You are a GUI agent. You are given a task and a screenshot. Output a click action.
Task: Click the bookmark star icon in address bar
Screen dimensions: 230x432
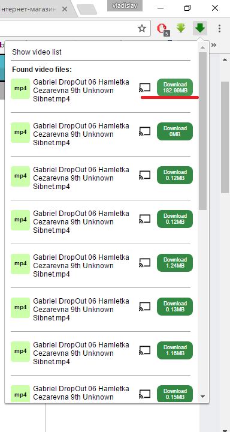(x=142, y=28)
